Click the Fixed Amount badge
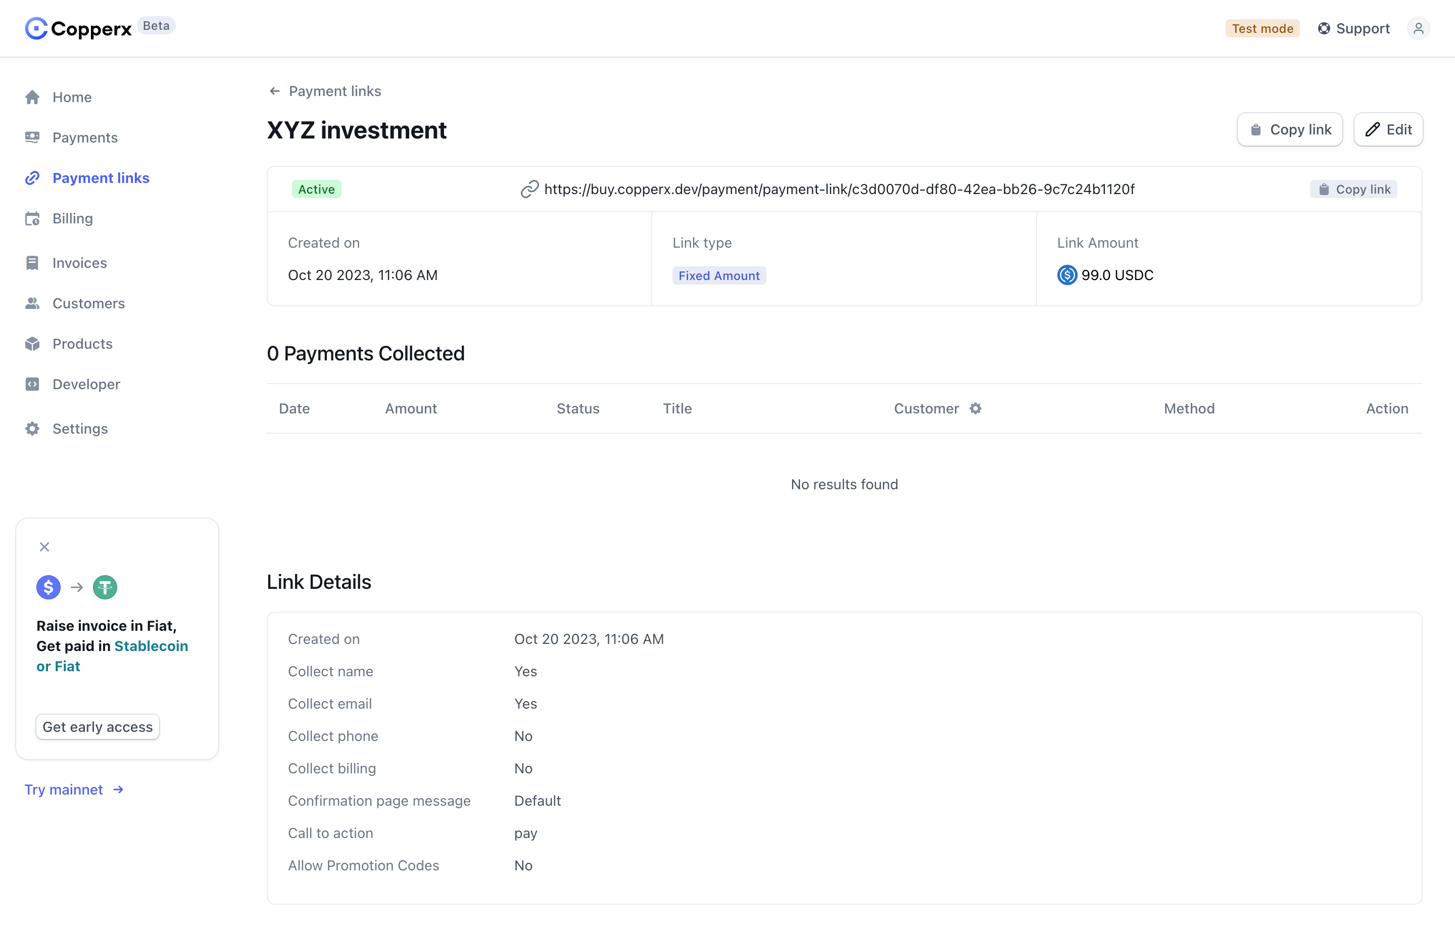The image size is (1455, 929). 719,275
